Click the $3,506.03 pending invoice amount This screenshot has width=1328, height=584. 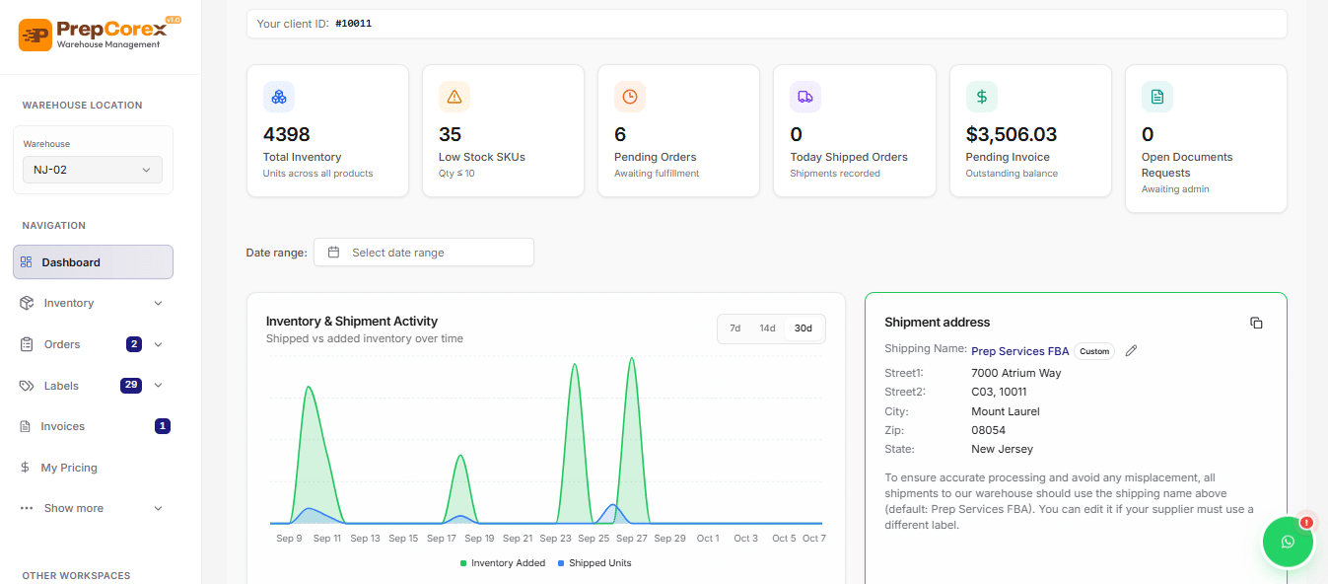(x=1012, y=134)
